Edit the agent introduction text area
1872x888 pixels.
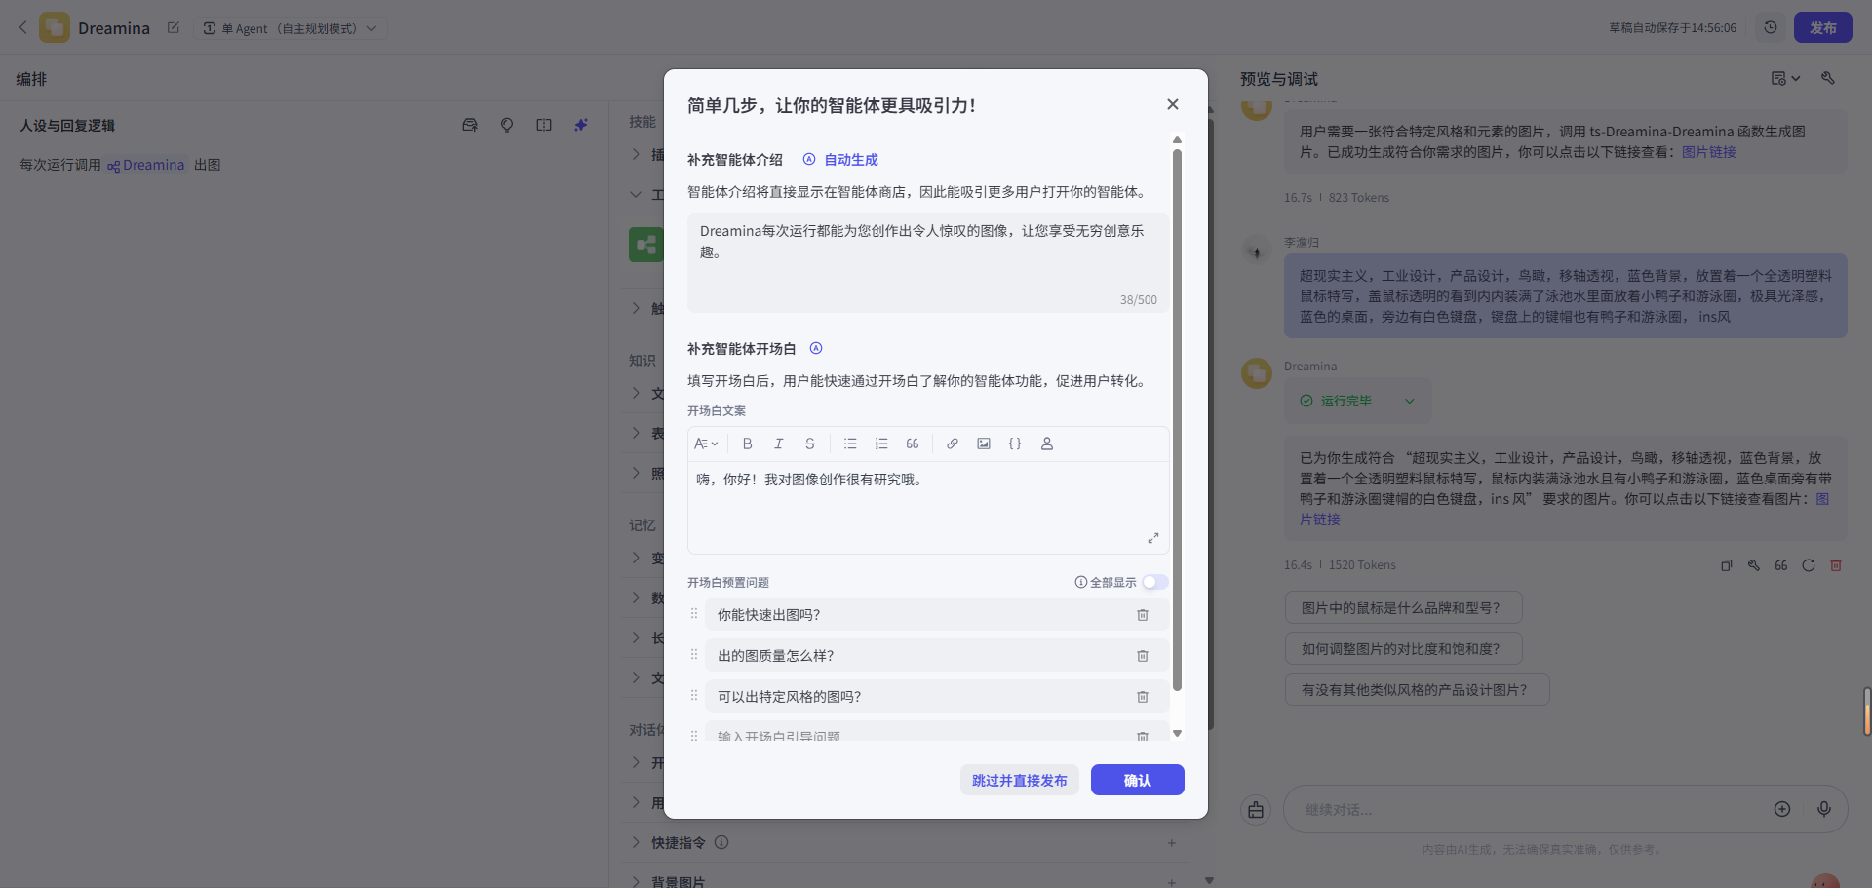(928, 263)
